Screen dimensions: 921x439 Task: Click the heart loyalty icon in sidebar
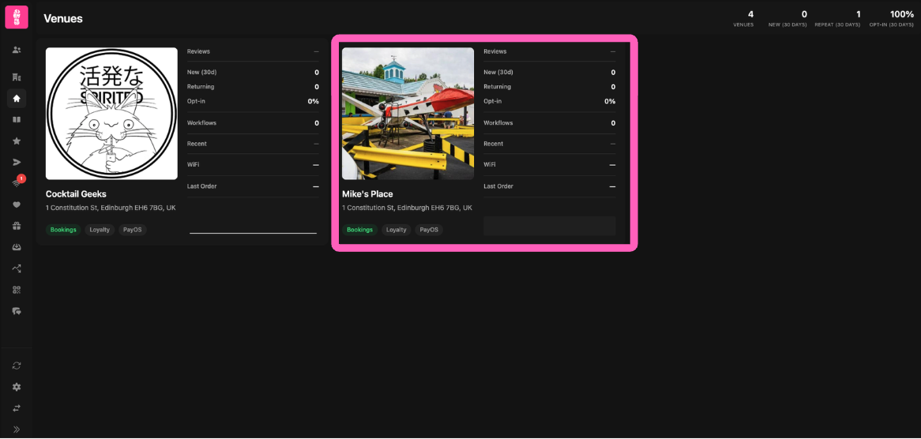click(17, 205)
